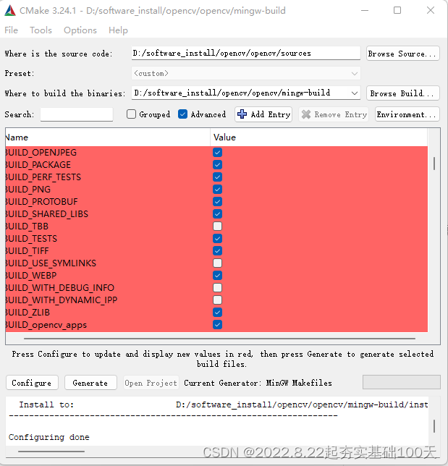
Task: Click the Search input field
Action: tap(77, 114)
